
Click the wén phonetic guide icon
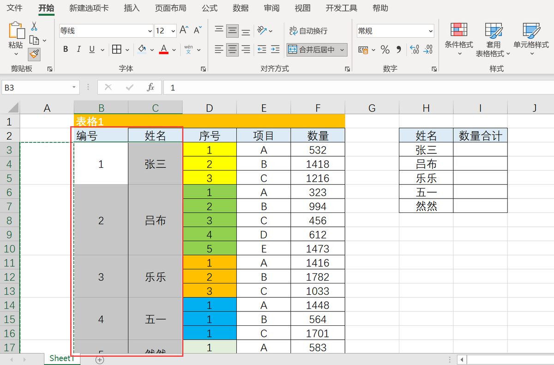coord(188,49)
